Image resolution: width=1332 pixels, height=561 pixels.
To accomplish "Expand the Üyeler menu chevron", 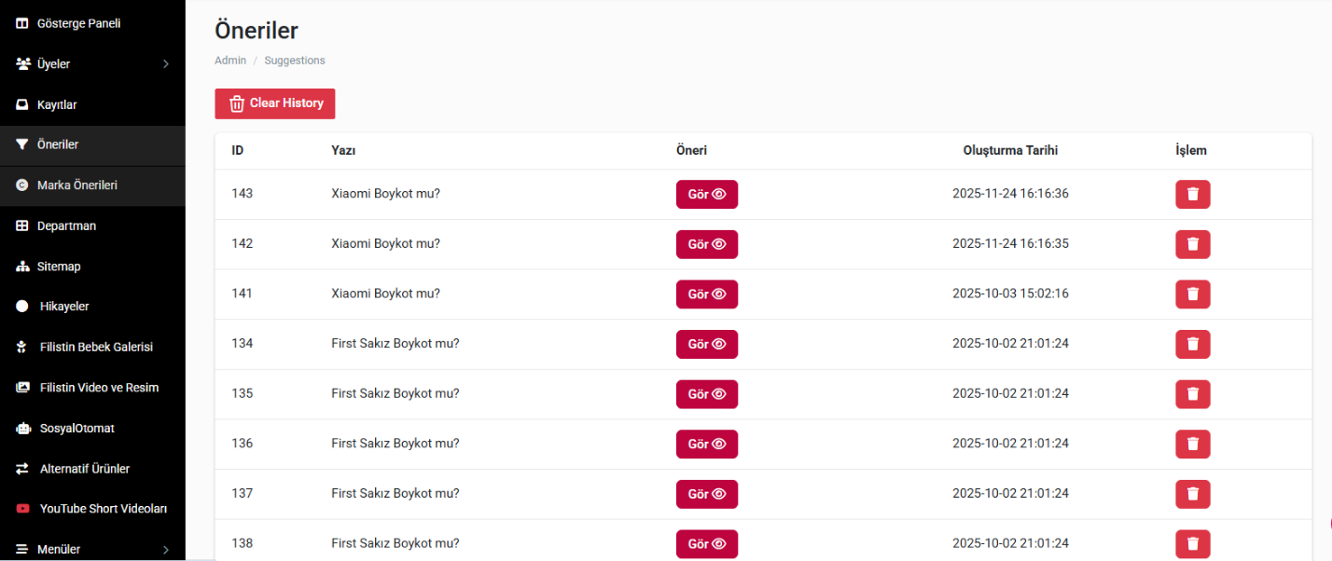I will (x=166, y=64).
